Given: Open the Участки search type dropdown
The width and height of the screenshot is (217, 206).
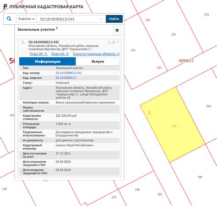Looking at the screenshot, I should tap(26, 19).
